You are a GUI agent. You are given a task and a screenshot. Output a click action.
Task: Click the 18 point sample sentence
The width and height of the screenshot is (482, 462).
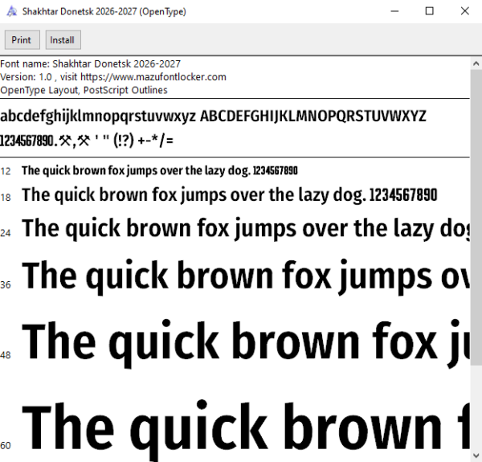click(x=229, y=195)
